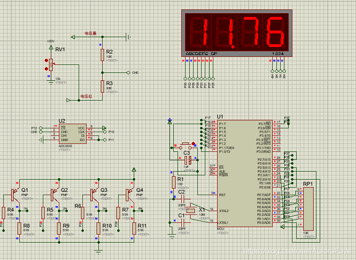Select the arrow terminal on RP1 pin 1

pyautogui.click(x=283, y=227)
